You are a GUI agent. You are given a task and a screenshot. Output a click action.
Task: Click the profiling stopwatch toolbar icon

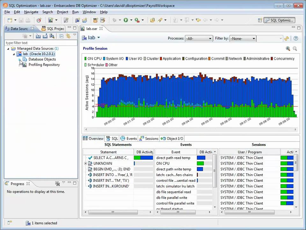pos(39,20)
